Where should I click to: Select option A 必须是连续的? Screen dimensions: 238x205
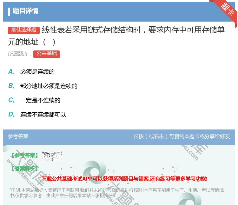tap(31, 72)
